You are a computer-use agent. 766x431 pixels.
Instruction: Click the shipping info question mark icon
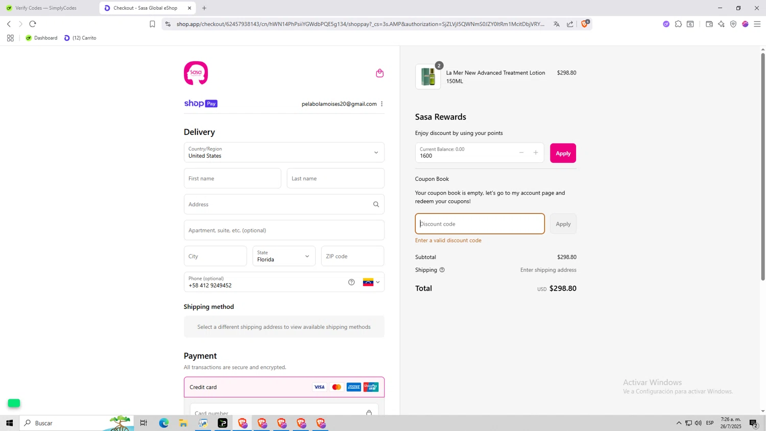[442, 270]
